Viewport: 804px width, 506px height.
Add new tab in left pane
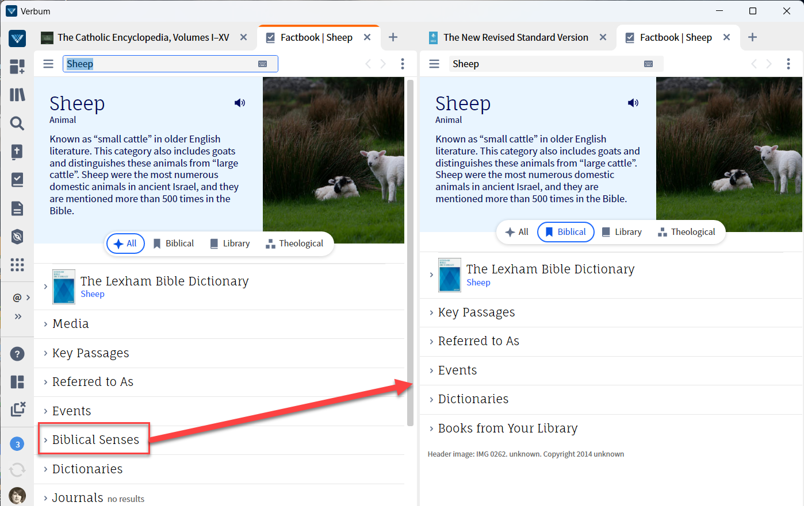(393, 37)
